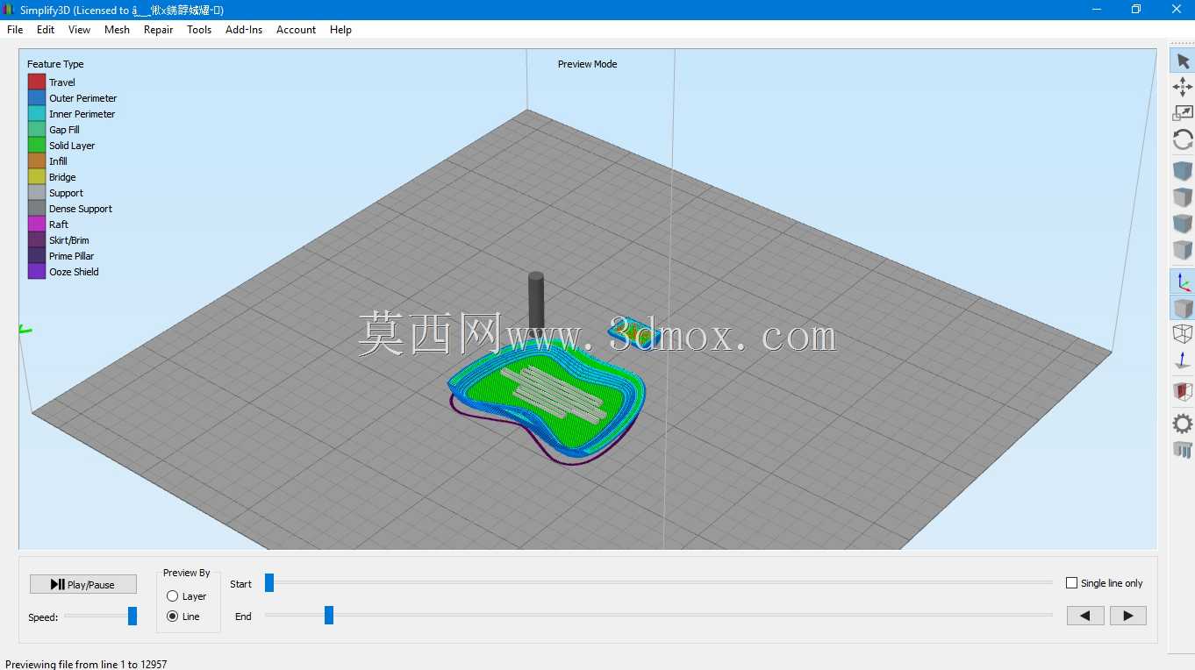Click the status bar previewing line text
The height and width of the screenshot is (670, 1195).
tap(86, 664)
